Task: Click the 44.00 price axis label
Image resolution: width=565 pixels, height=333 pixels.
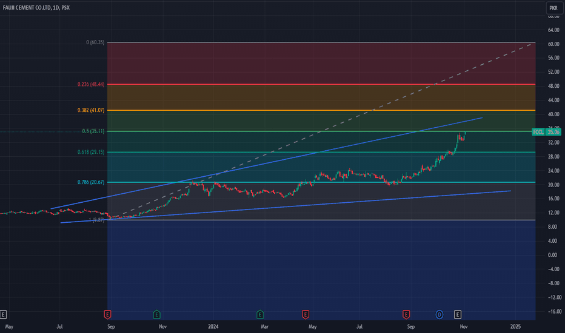Action: point(553,100)
